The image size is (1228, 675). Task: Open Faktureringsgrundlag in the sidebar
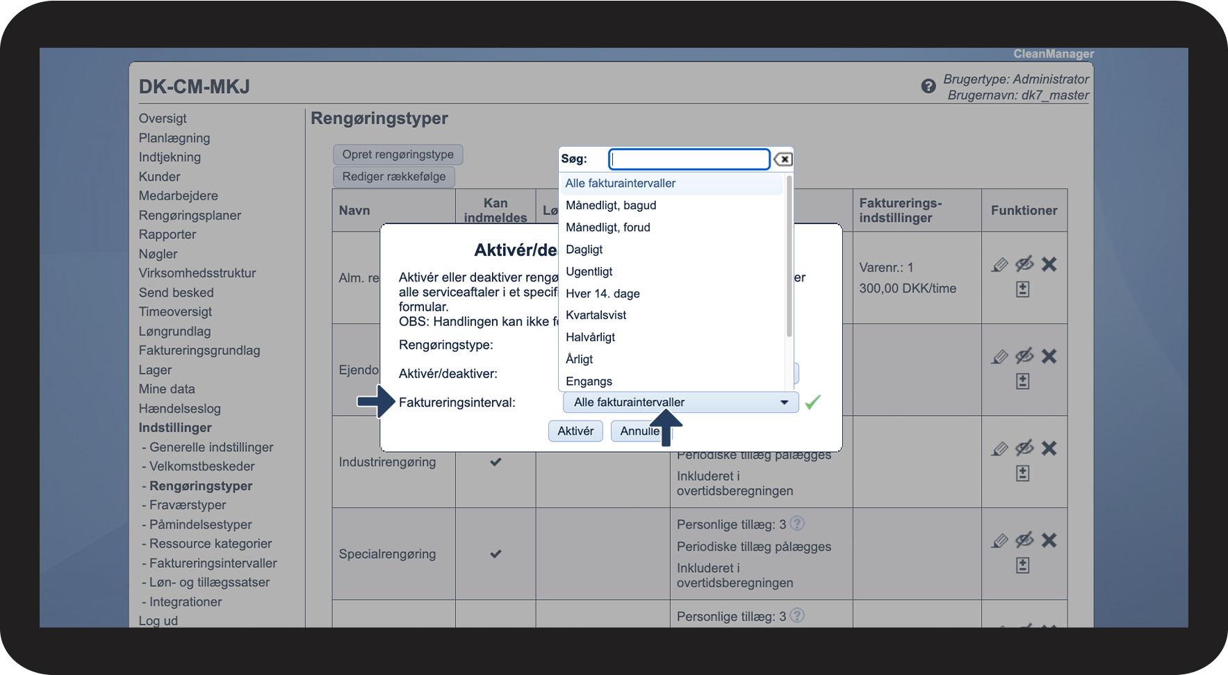[199, 350]
